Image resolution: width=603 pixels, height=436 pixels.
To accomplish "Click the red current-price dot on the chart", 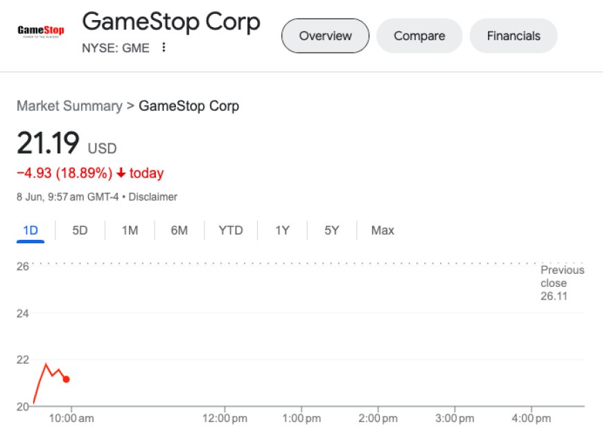I will (66, 379).
